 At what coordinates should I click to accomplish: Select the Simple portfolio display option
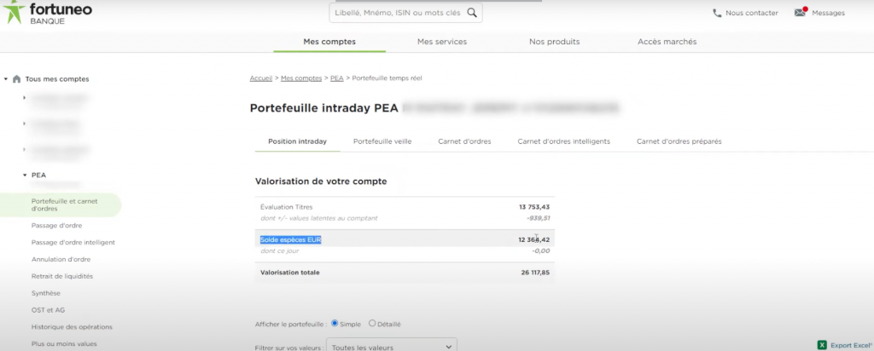335,324
